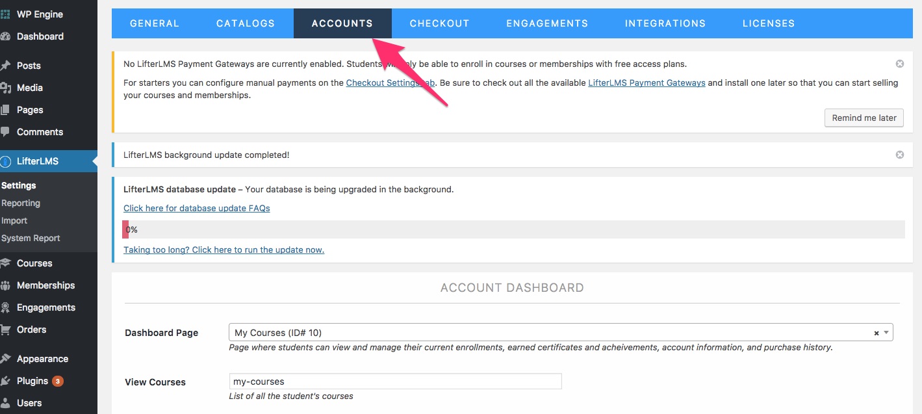Click the Appearance paintbrush icon

tap(5, 359)
